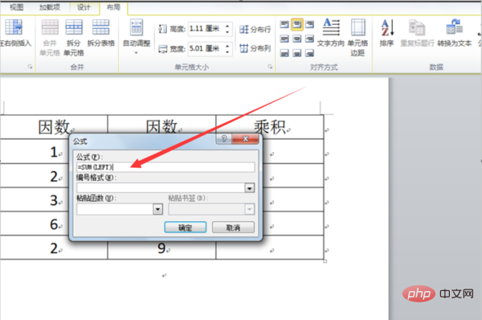Click into the formula (公式) input field

(165, 167)
